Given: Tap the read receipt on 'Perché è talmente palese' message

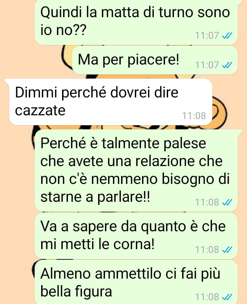Looking at the screenshot, I should click(x=227, y=202).
